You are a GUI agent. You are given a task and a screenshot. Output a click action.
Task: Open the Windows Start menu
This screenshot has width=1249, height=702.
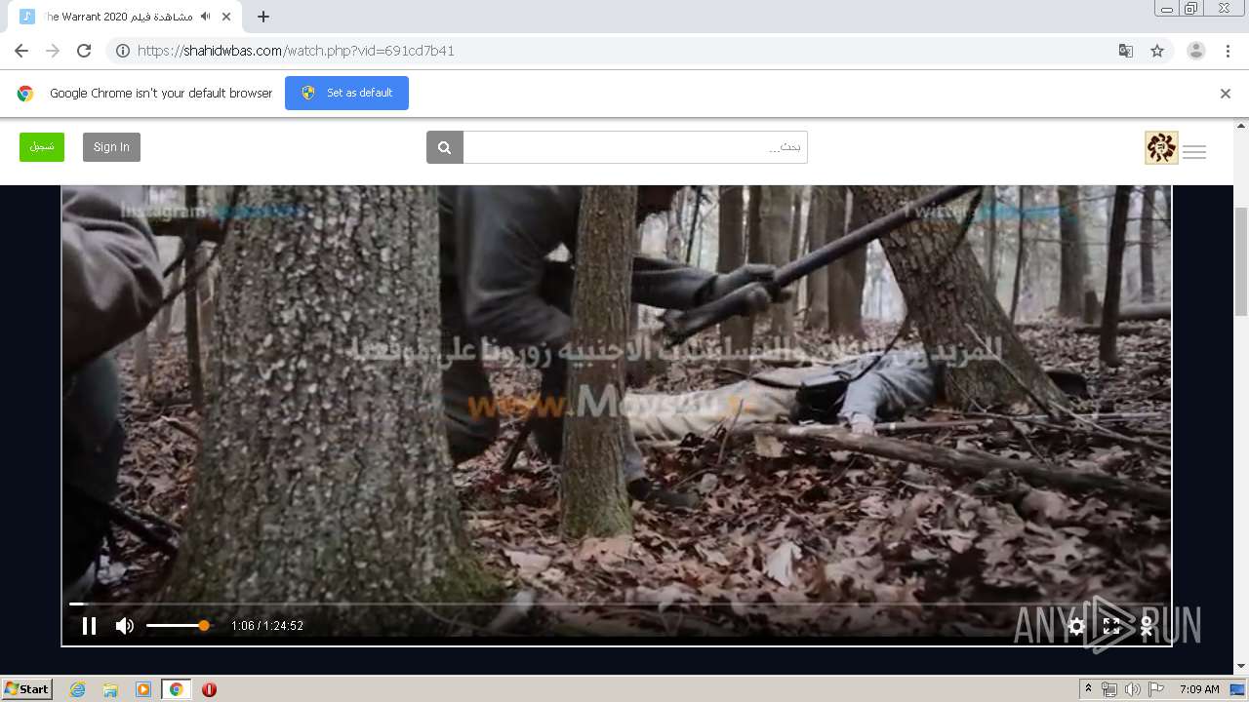(27, 689)
